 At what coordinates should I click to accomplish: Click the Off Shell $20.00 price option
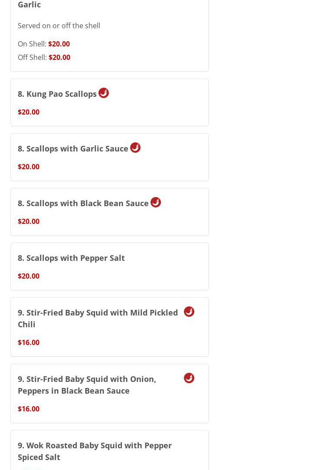[59, 57]
